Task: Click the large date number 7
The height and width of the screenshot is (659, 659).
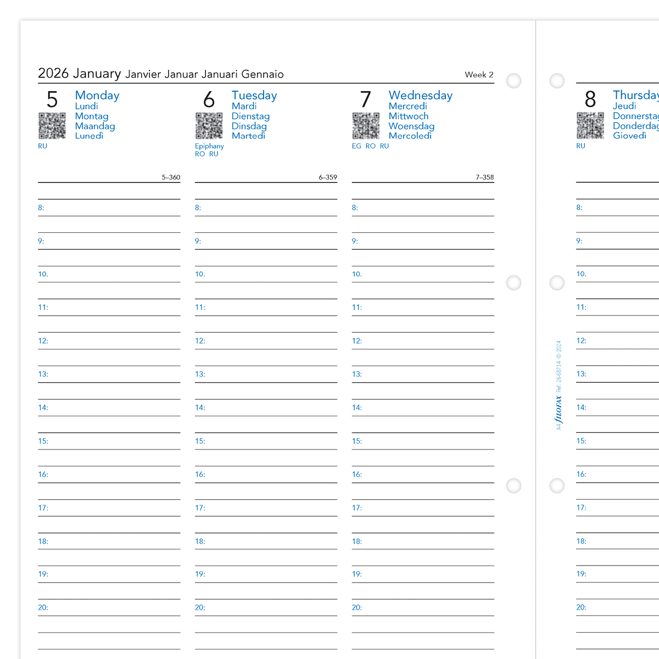Action: coord(366,100)
